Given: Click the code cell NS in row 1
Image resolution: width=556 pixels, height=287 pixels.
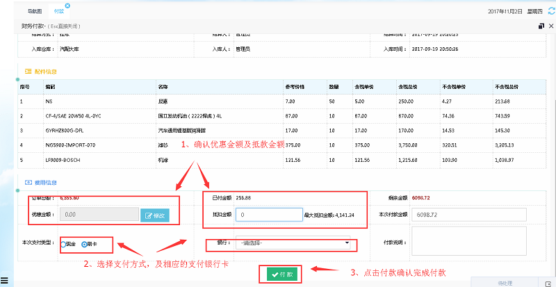Looking at the screenshot, I should (x=49, y=101).
